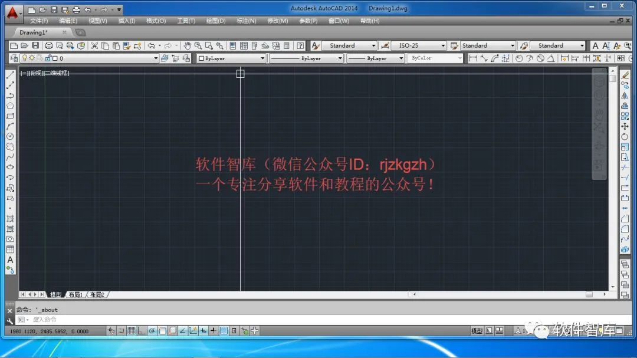Save drawing with the floppy disk icon
Screen dimensions: 637x358
(x=35, y=45)
